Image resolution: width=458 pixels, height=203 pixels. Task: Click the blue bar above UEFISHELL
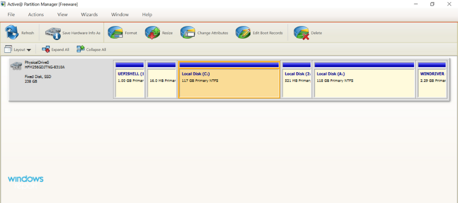tap(130, 64)
